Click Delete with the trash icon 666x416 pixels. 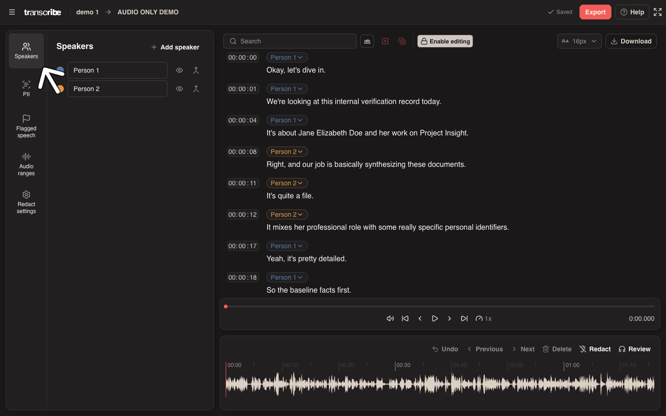(x=557, y=349)
